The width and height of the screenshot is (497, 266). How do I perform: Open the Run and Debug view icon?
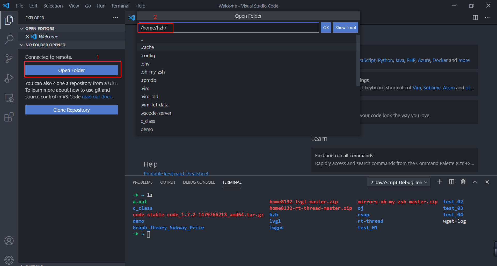[9, 78]
